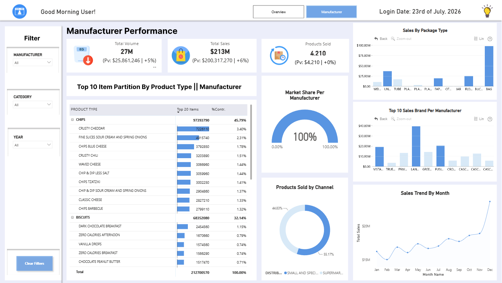Toggle Lin scale on Sales By Package Type
Viewport: 502px width, 283px height.
click(x=479, y=39)
